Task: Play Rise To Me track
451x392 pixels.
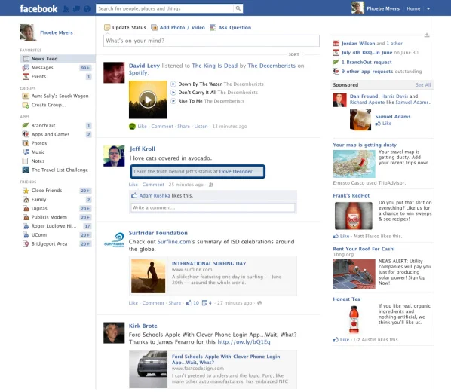Action: 173,101
